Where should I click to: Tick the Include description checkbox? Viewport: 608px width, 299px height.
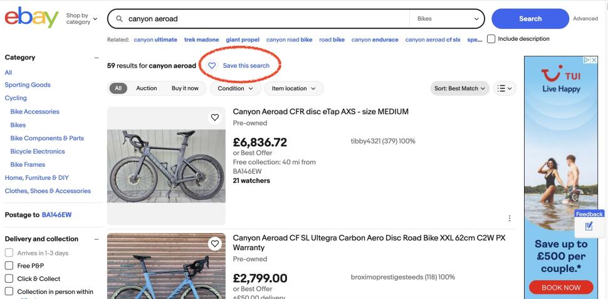(x=491, y=39)
